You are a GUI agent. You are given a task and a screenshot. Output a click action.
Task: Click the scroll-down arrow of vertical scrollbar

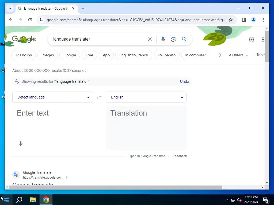coord(267,183)
